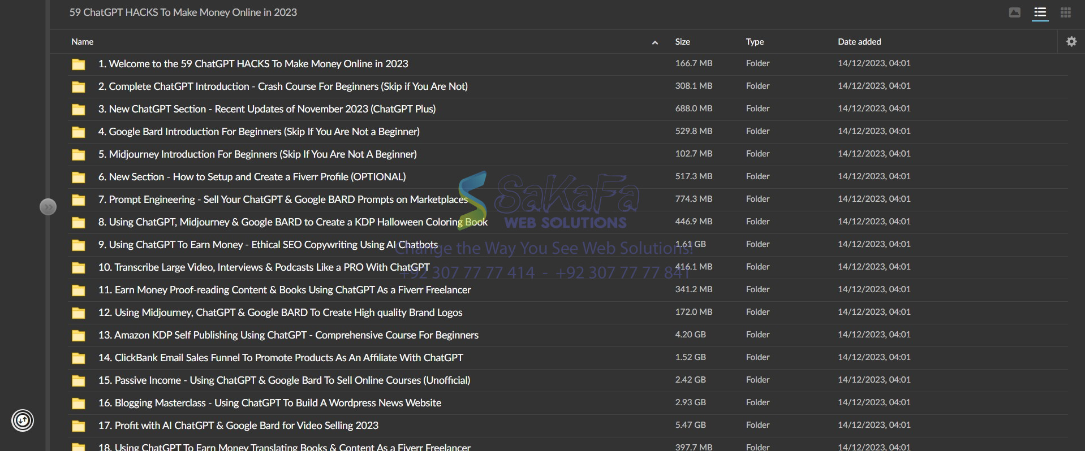Click size value 688.0 MB
The width and height of the screenshot is (1085, 451).
(694, 109)
